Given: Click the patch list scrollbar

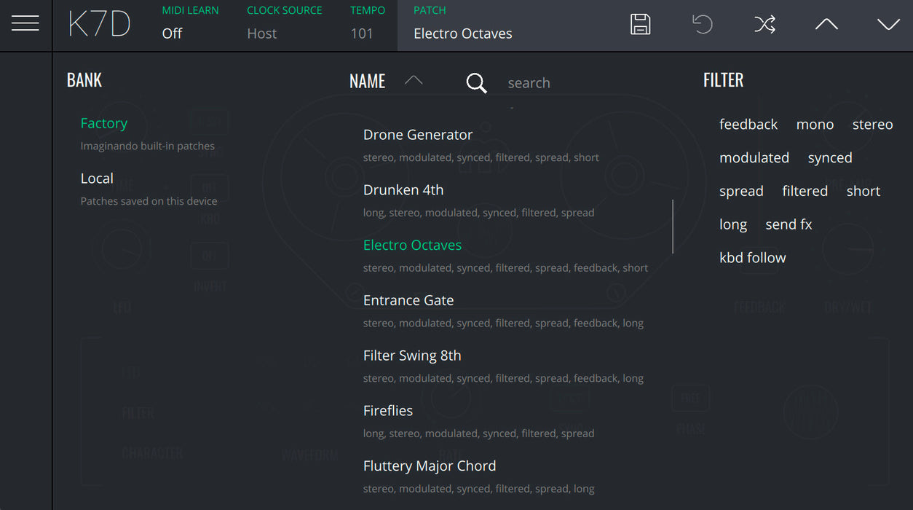Looking at the screenshot, I should coord(673,227).
